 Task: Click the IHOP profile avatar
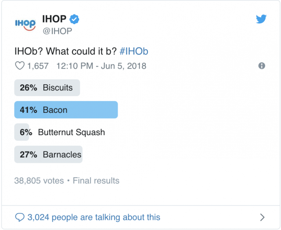click(25, 25)
